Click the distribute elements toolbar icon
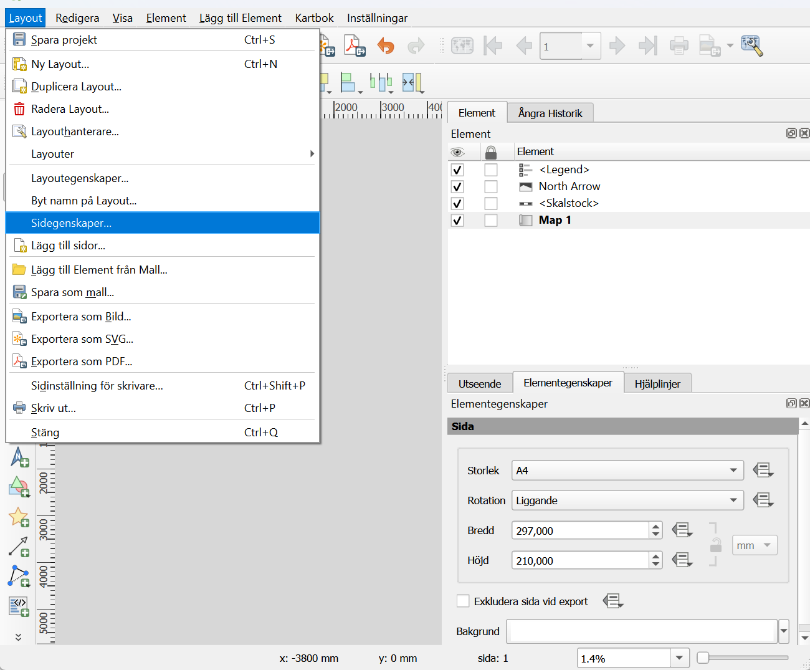The width and height of the screenshot is (810, 670). coord(381,82)
